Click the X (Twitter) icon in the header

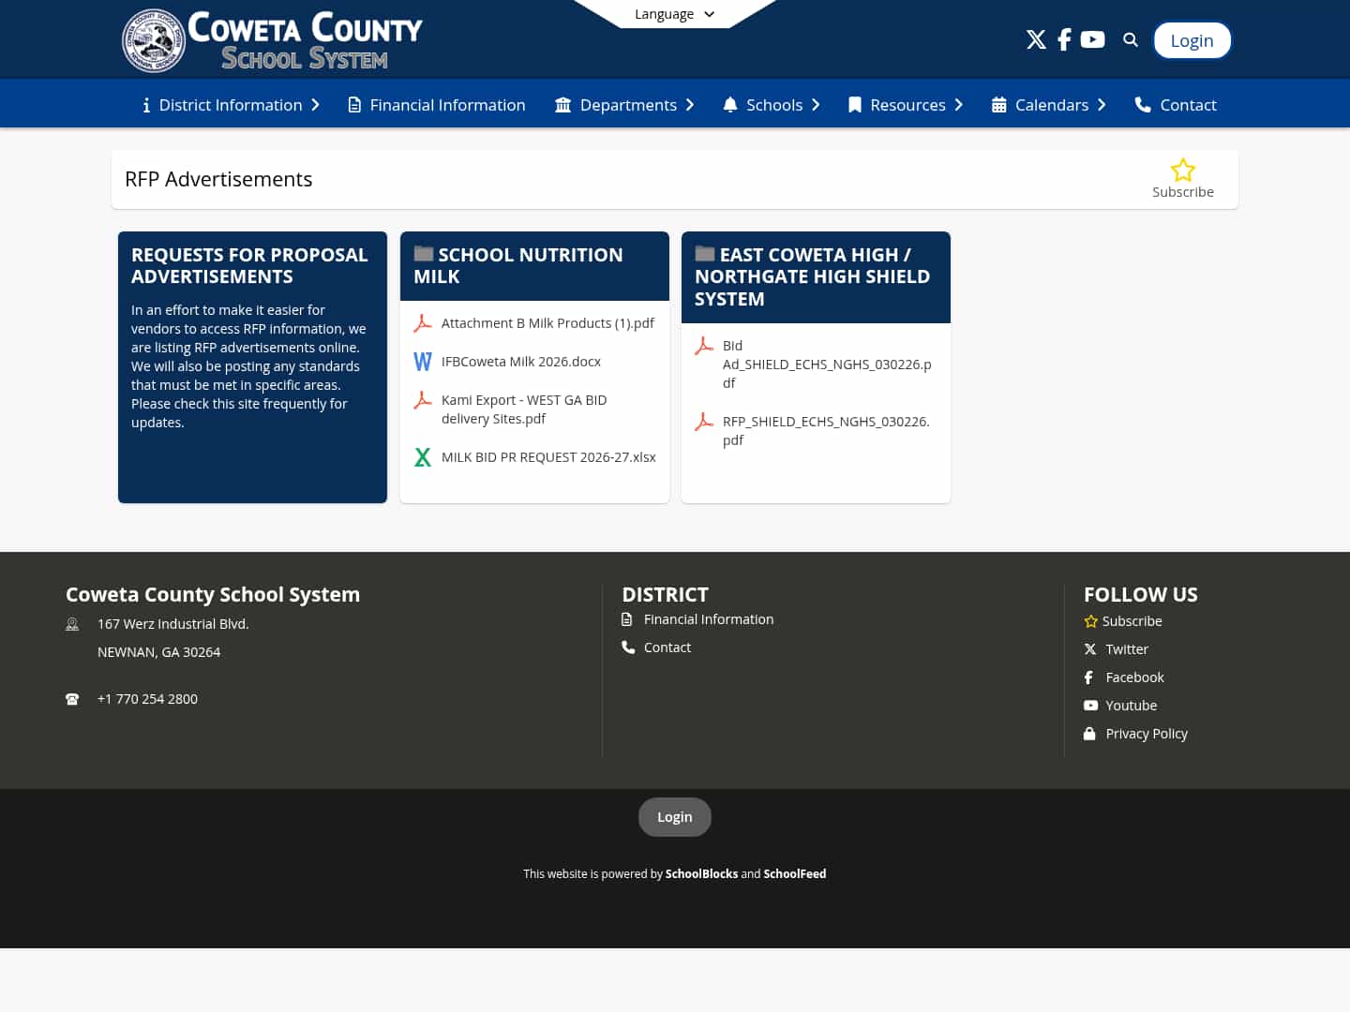pyautogui.click(x=1036, y=39)
